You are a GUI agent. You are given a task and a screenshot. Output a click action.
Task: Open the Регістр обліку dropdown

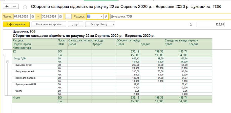click(100, 24)
